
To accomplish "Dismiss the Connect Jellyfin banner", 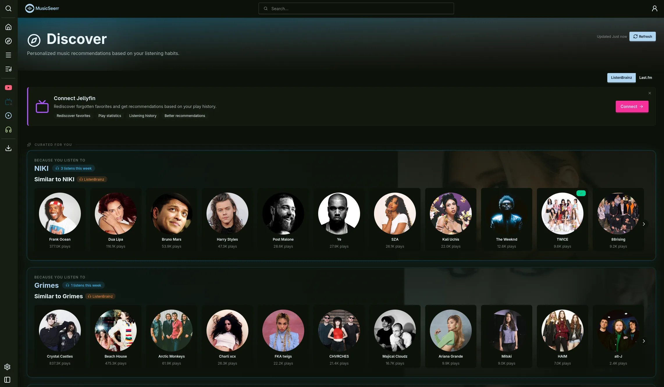I will [650, 93].
